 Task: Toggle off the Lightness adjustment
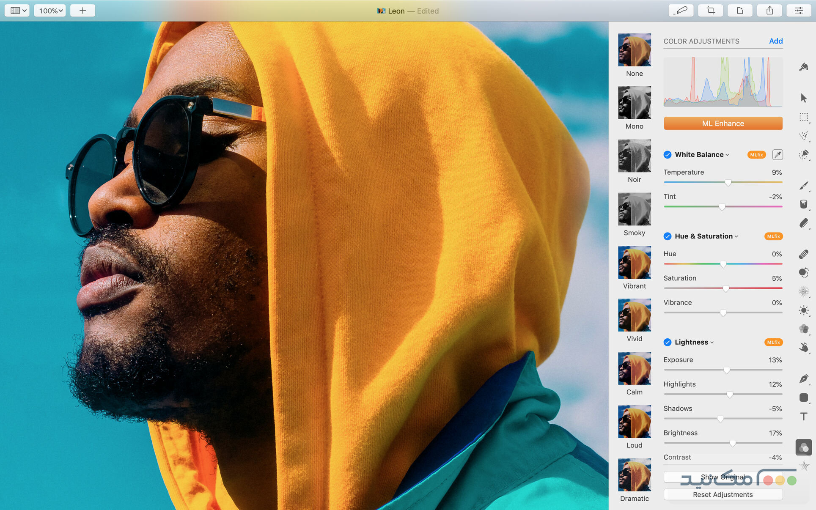[668, 342]
